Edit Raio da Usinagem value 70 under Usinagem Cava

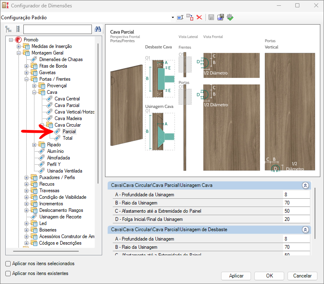tap(296, 203)
